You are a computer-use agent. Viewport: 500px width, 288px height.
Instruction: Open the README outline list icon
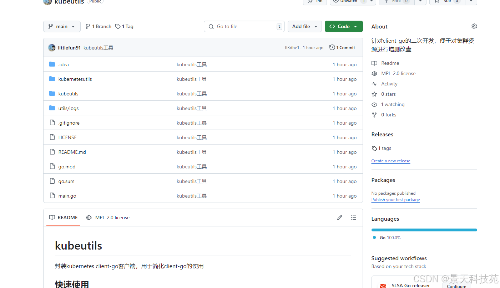(x=353, y=218)
